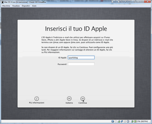This screenshot has height=124, width=152.
Task: Click the network adapters status icon
Action: 122,121
